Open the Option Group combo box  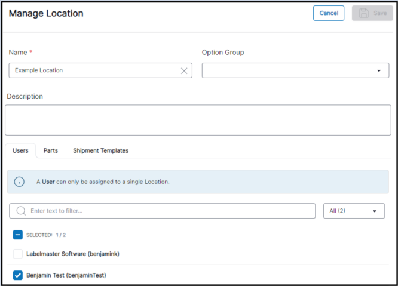[x=288, y=70]
